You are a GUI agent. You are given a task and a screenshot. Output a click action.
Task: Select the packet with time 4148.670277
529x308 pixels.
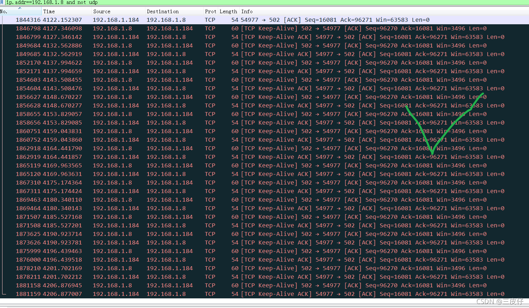pyautogui.click(x=264, y=106)
